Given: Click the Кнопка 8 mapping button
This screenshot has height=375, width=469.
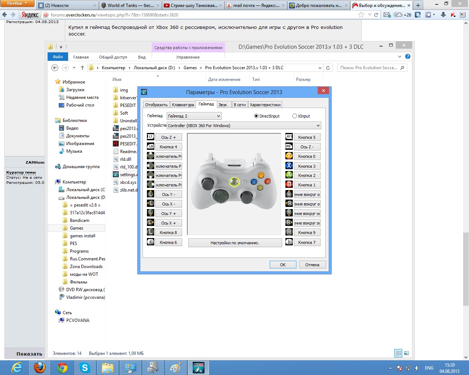Looking at the screenshot, I should point(169,233).
